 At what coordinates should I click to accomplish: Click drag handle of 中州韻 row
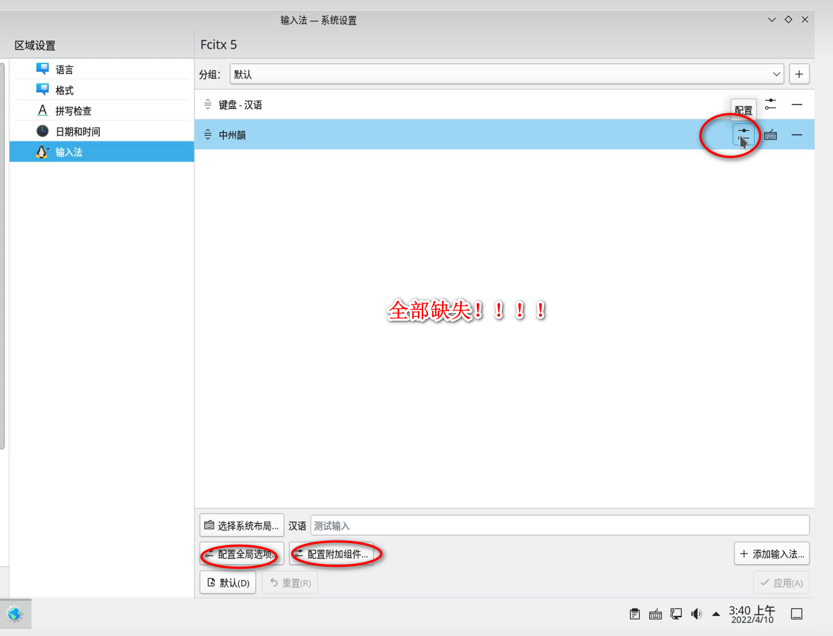(x=208, y=135)
